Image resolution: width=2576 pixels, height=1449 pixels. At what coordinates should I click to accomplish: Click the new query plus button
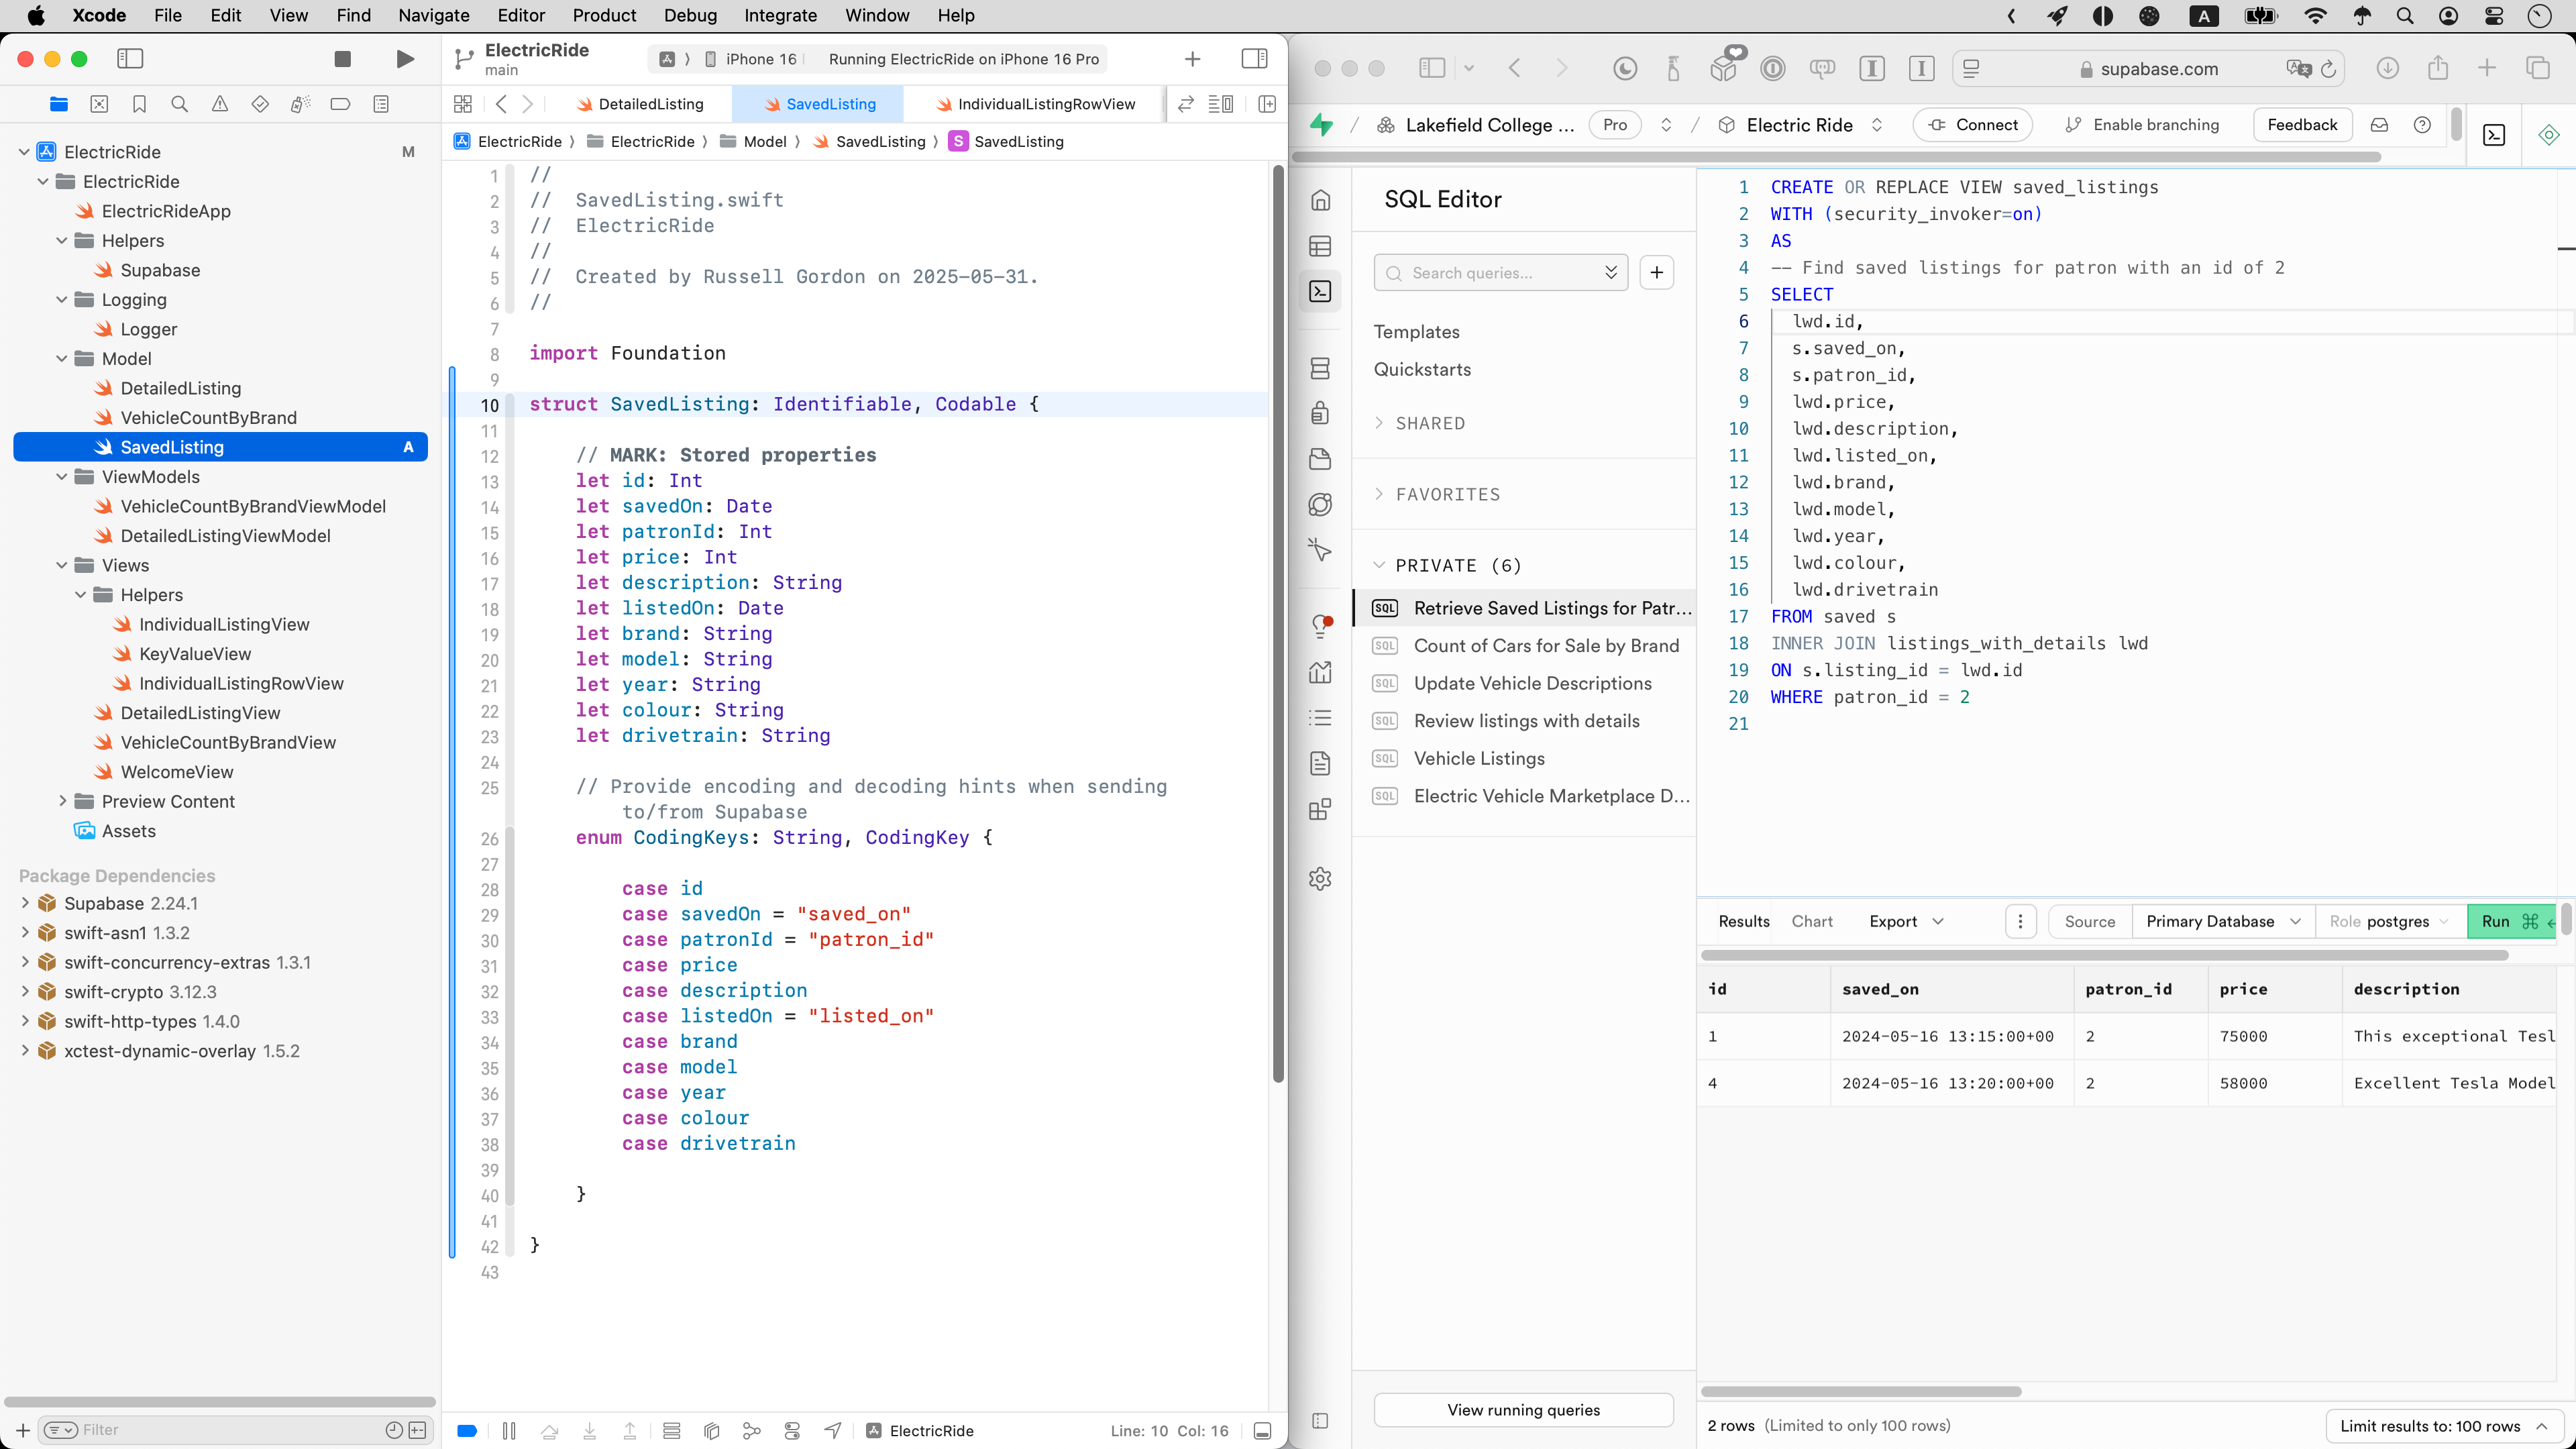click(1657, 273)
